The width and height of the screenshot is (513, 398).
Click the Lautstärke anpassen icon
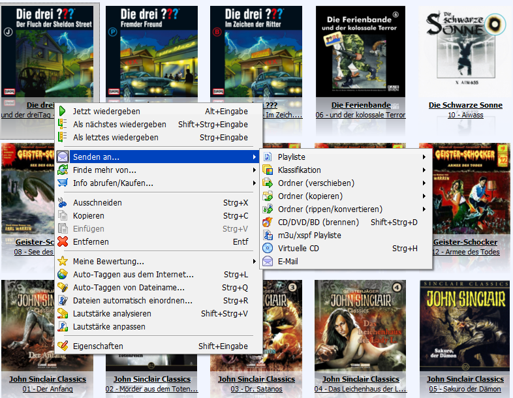63,326
